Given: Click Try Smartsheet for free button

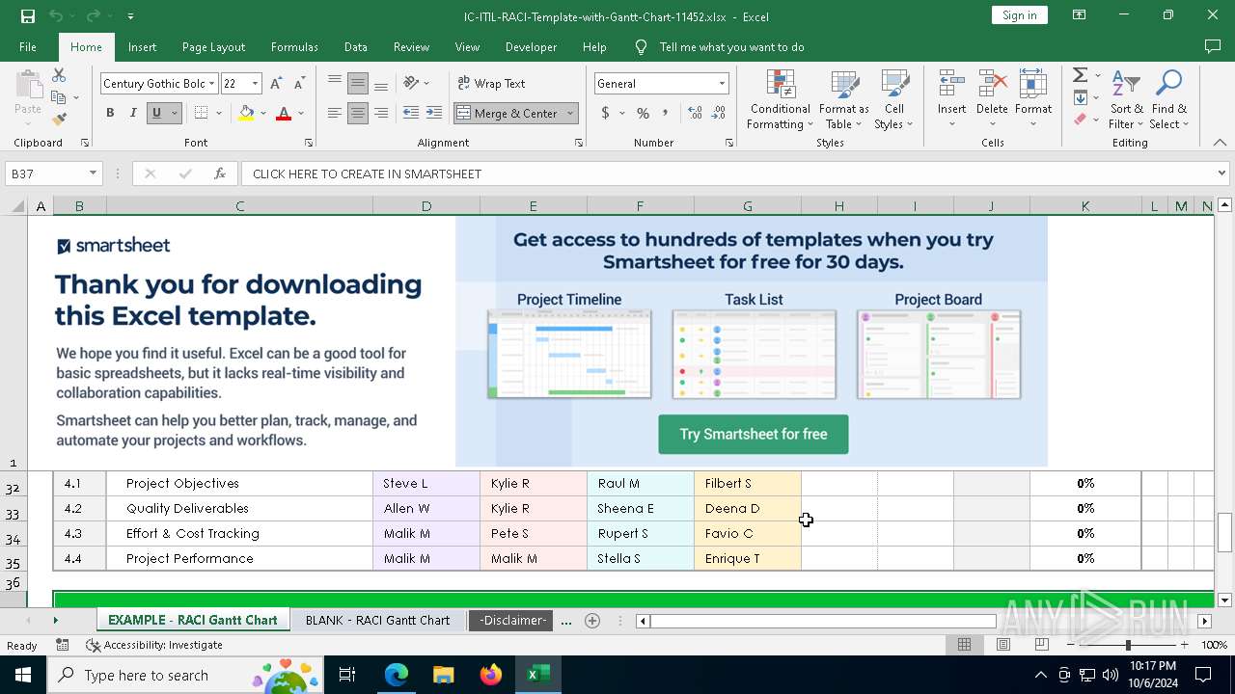Looking at the screenshot, I should tap(754, 435).
